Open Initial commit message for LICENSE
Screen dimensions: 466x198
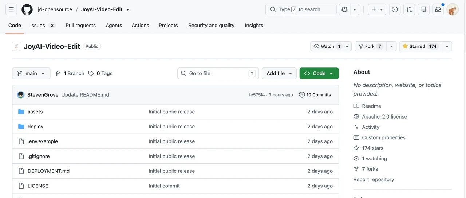[164, 186]
